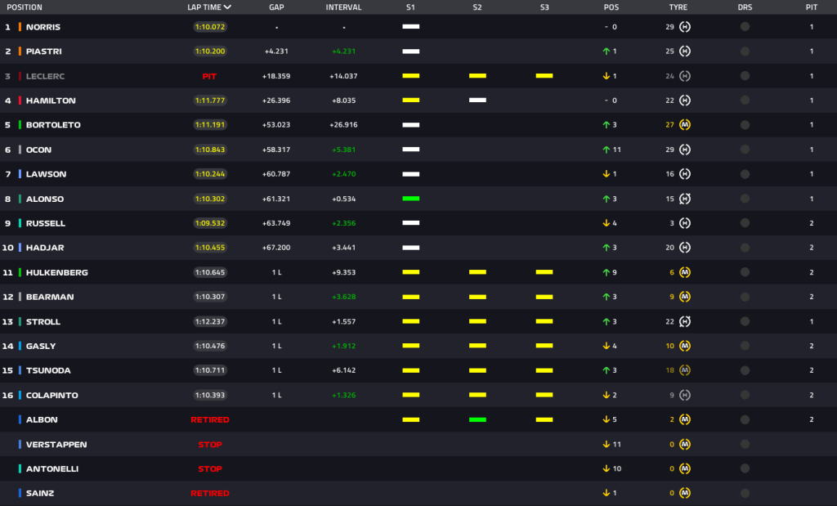The width and height of the screenshot is (837, 506).
Task: Click the DRS indicator dot for Piastri
Action: coord(745,51)
